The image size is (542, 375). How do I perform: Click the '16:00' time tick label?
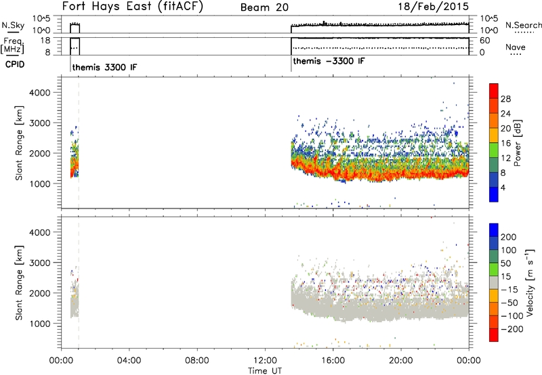click(x=333, y=361)
